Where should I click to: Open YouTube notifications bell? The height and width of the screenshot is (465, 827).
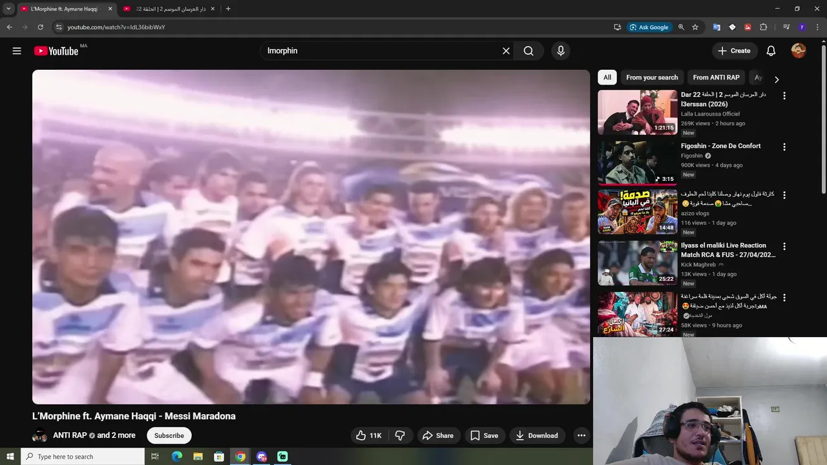click(x=771, y=51)
